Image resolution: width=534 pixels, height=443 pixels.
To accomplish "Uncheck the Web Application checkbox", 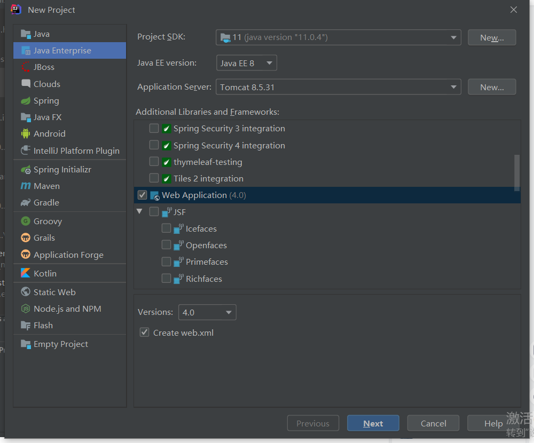I will (142, 195).
